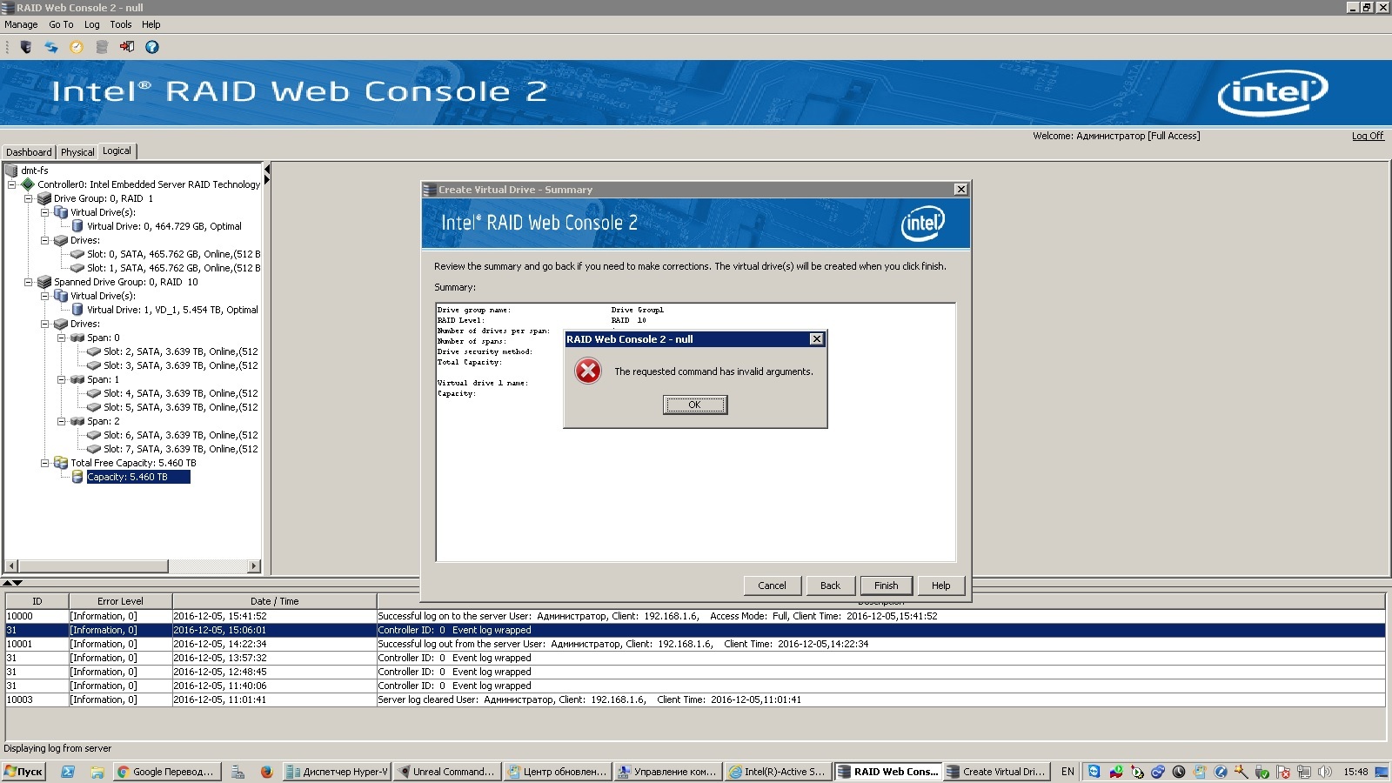
Task: Click the Slot 4 drive icon
Action: pyautogui.click(x=94, y=393)
